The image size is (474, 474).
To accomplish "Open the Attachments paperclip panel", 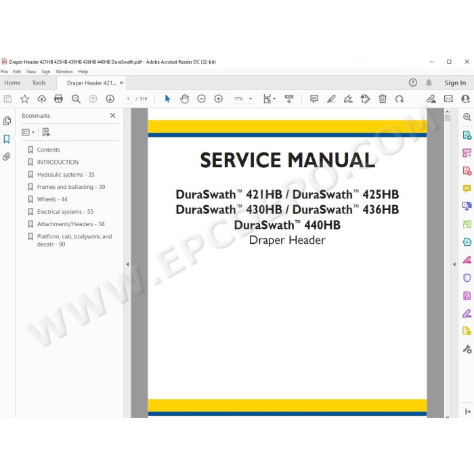I will pos(7,156).
